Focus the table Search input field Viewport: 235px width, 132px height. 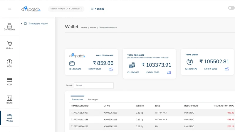point(94,85)
